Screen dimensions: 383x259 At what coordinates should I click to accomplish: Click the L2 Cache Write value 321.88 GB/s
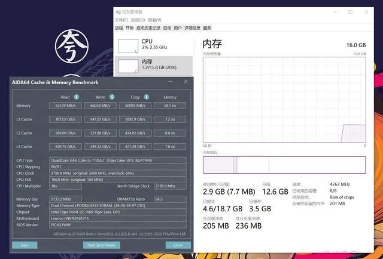(100, 133)
